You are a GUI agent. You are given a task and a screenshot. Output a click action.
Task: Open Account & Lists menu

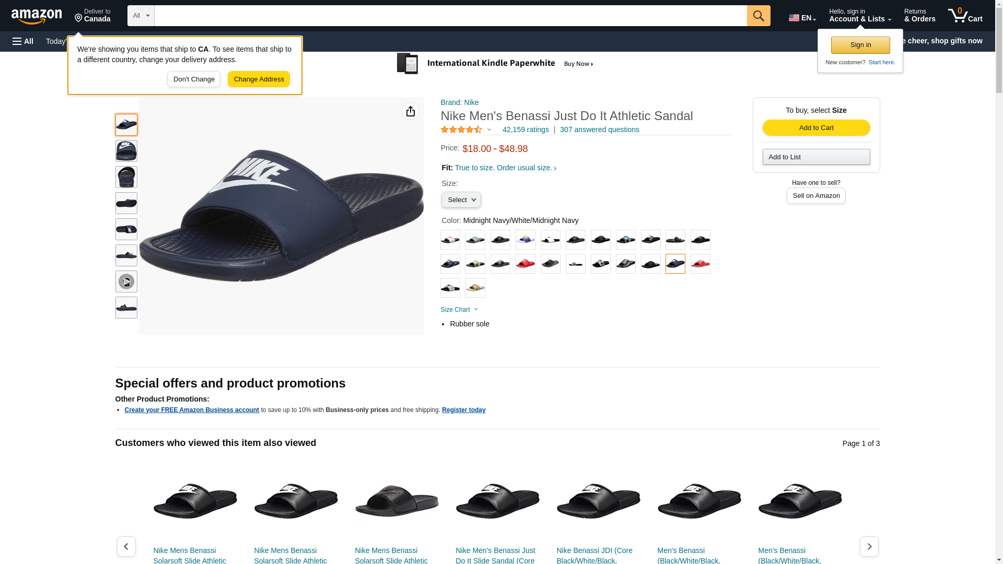(x=859, y=16)
